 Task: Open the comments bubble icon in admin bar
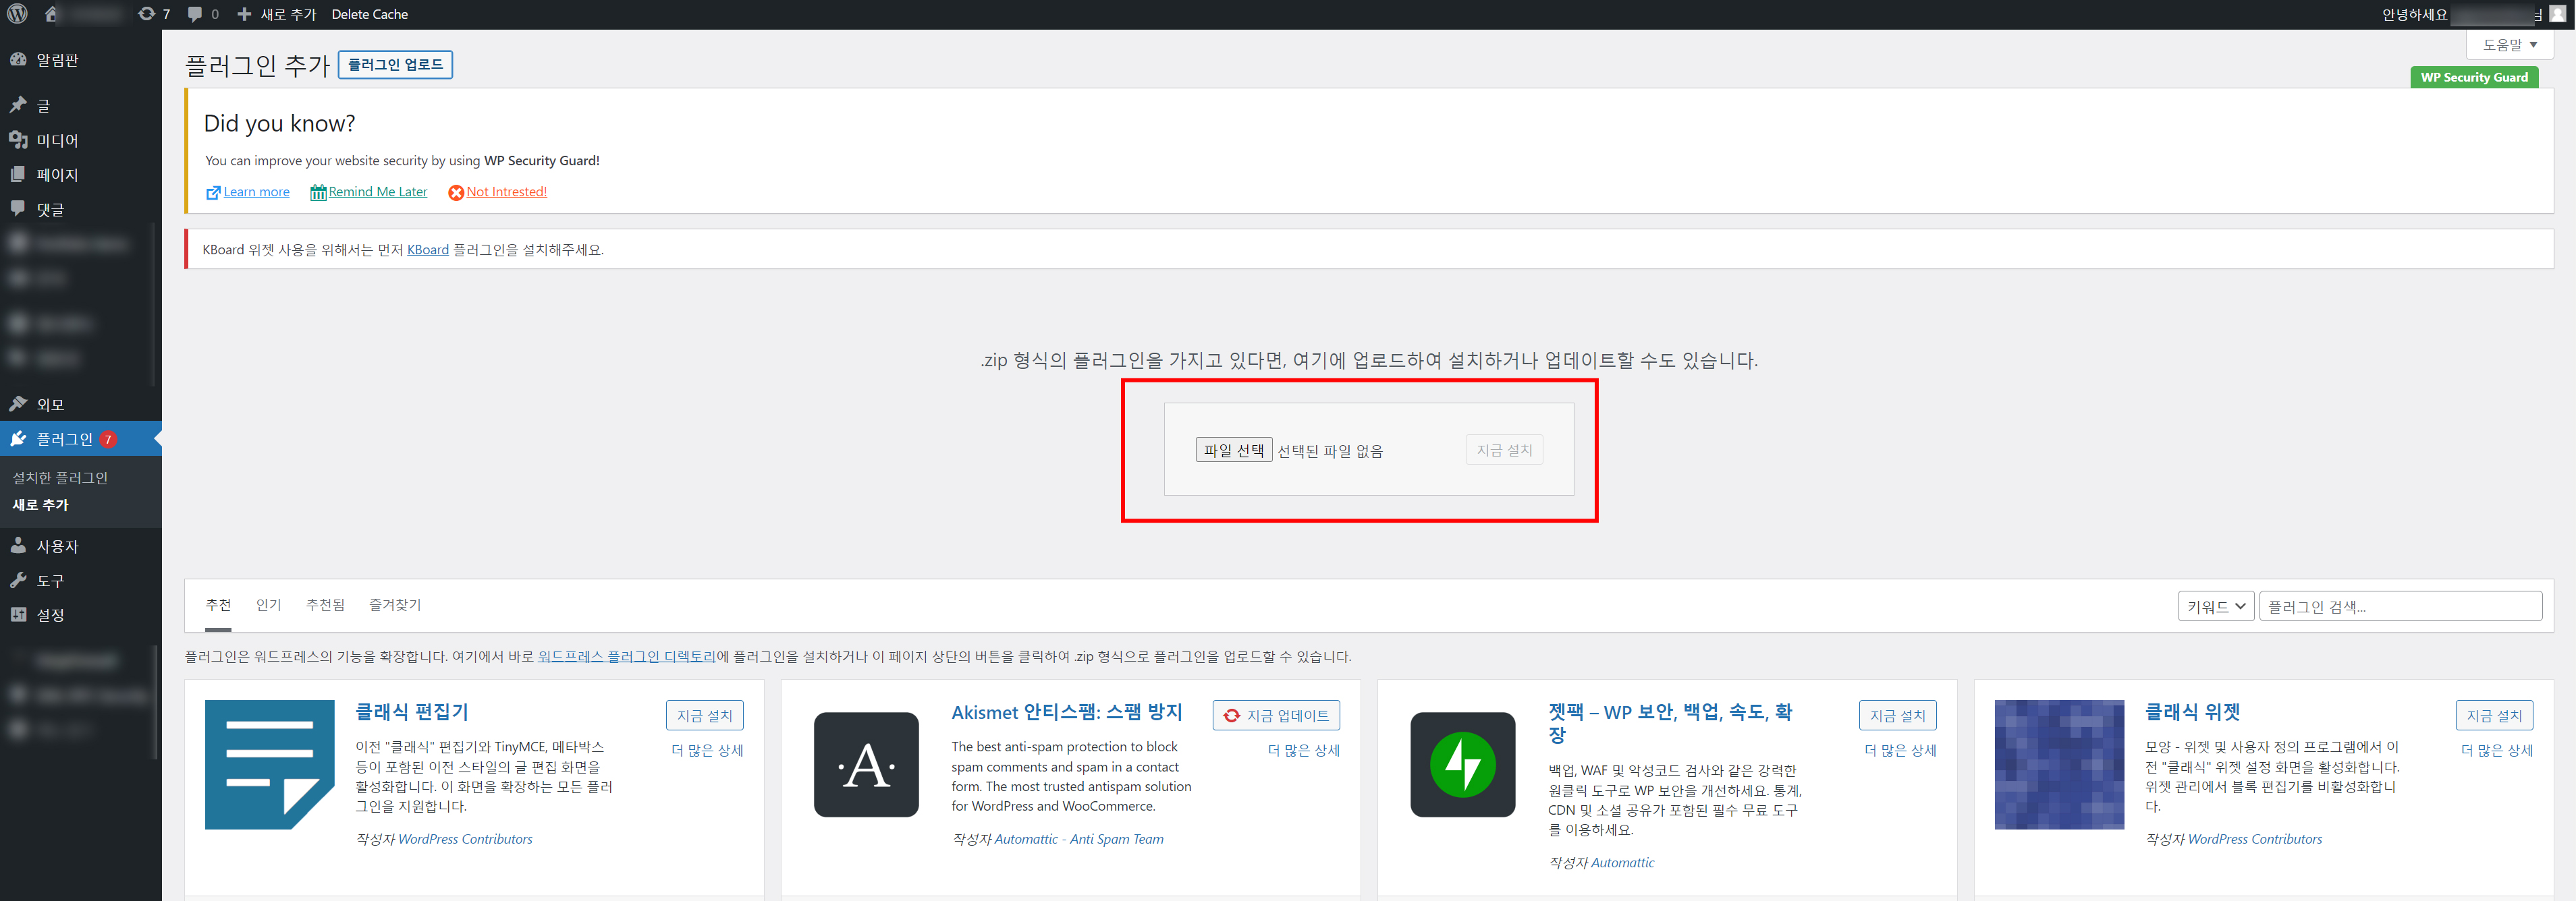[x=195, y=14]
